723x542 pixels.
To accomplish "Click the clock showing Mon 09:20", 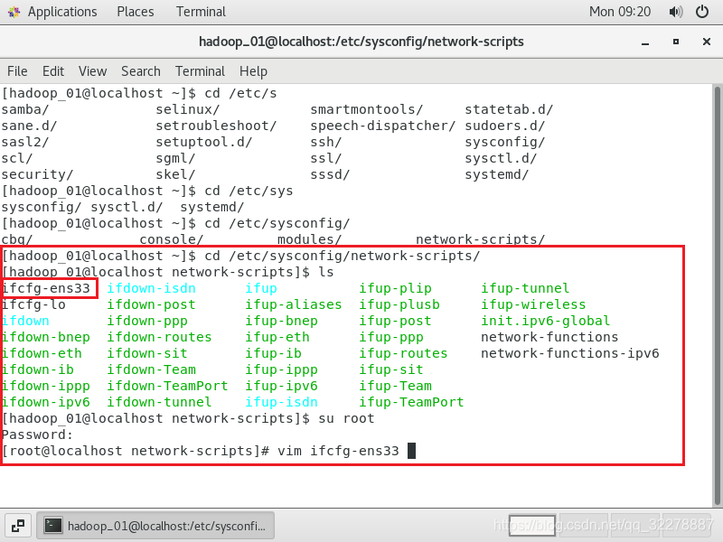I will tap(620, 12).
